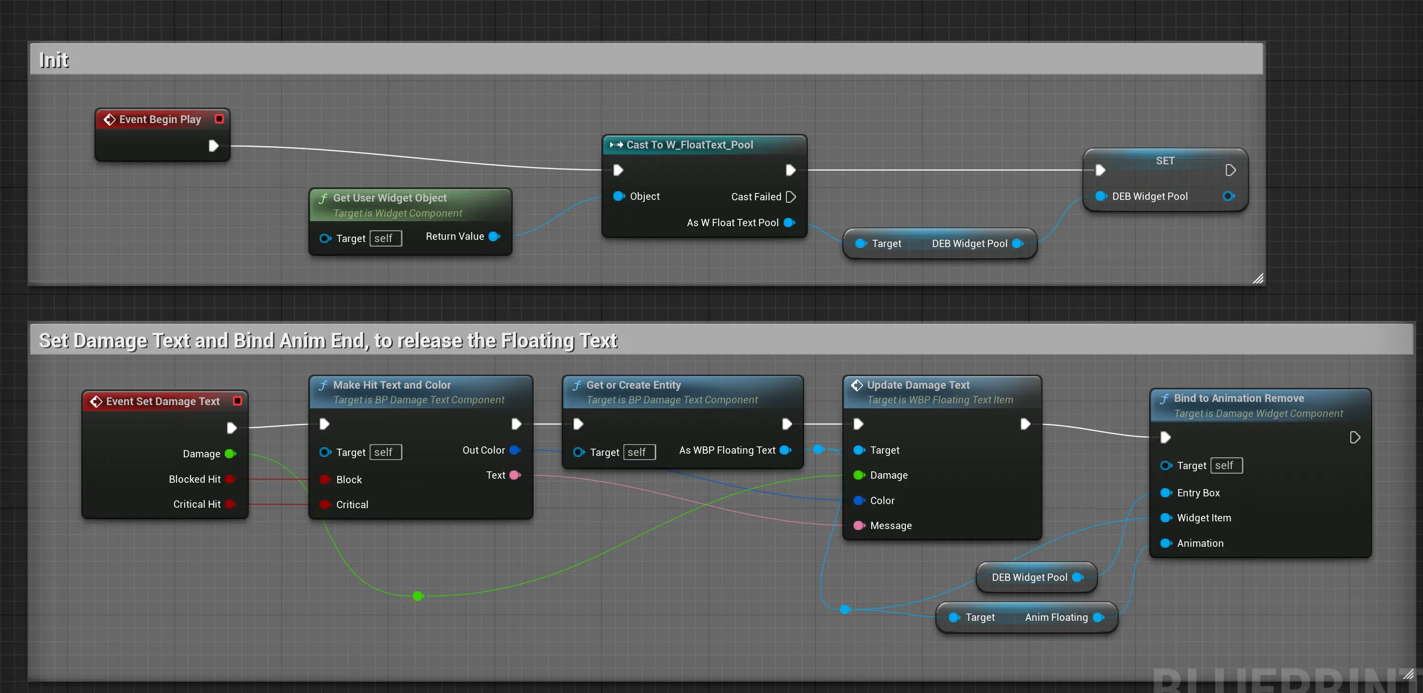Image resolution: width=1423 pixels, height=693 pixels.
Task: Click the green Damage reroute node
Action: (418, 596)
